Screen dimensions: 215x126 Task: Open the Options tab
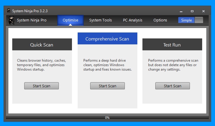pos(160,20)
